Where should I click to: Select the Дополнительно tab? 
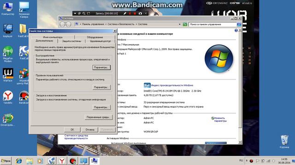click(x=44, y=41)
